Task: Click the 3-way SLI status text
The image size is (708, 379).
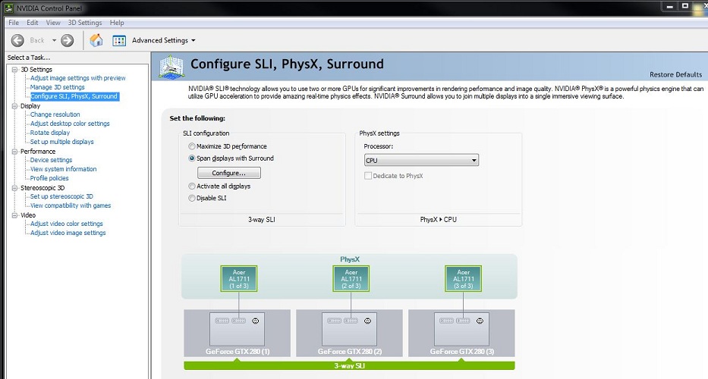Action: (x=262, y=220)
